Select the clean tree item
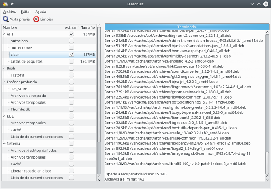The height and width of the screenshot is (189, 271). 15,55
